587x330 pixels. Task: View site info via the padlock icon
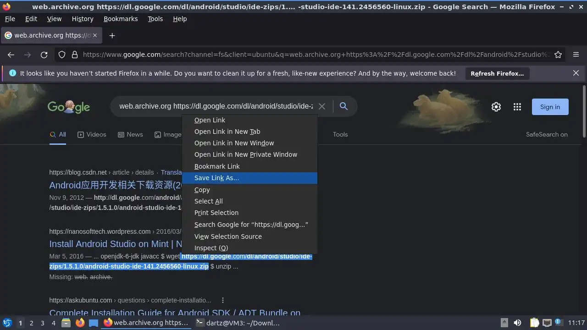(x=74, y=55)
